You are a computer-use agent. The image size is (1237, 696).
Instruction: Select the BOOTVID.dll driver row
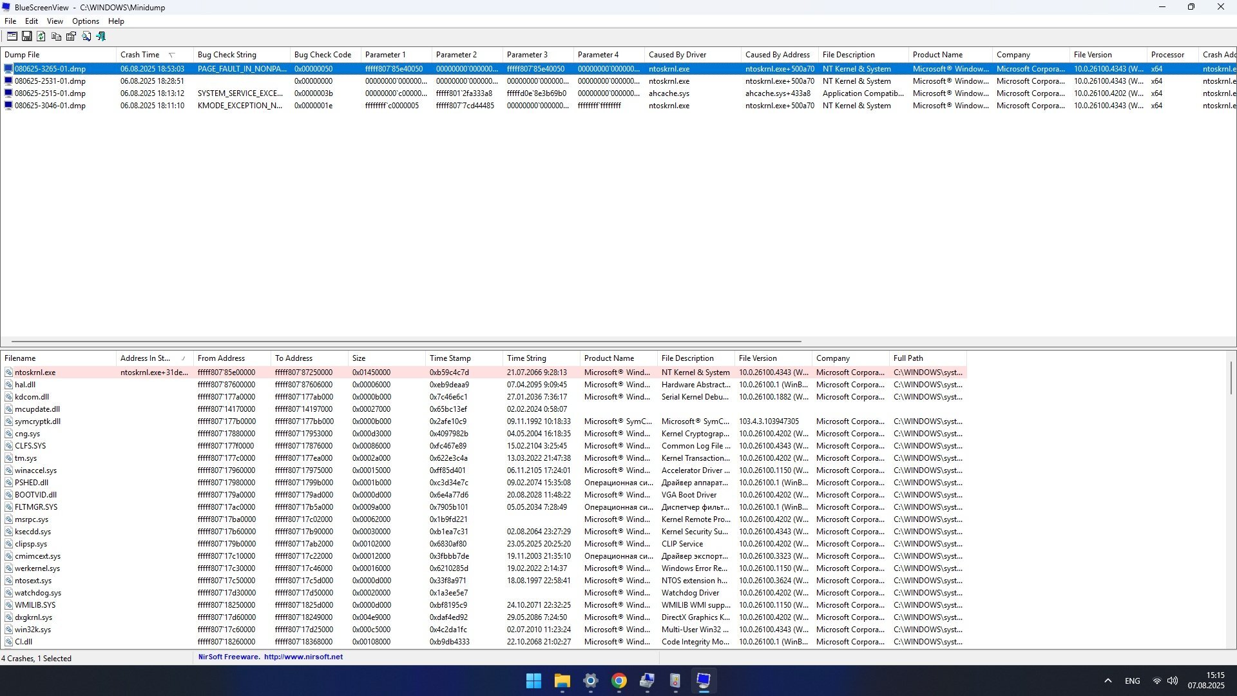click(x=483, y=495)
